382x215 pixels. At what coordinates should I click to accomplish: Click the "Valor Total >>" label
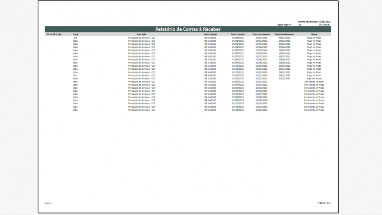284,25
